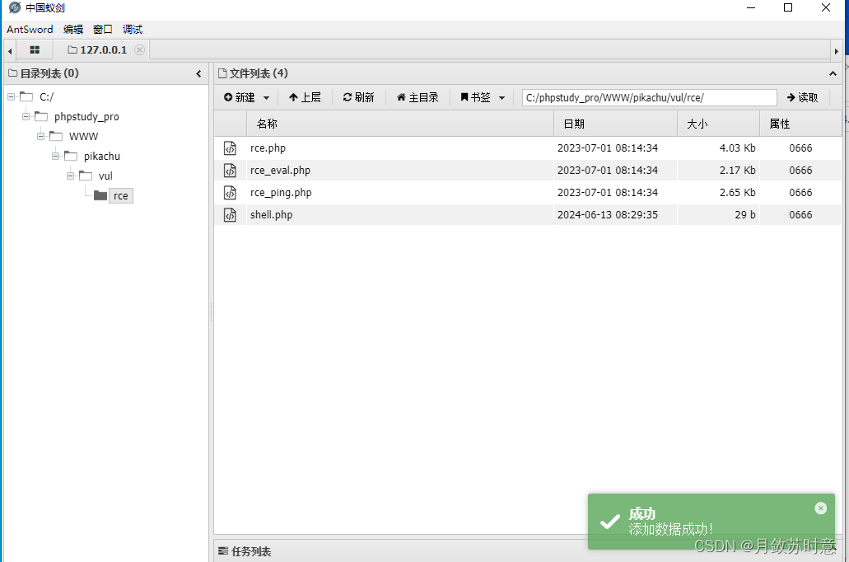Click the shell.php file icon

230,214
